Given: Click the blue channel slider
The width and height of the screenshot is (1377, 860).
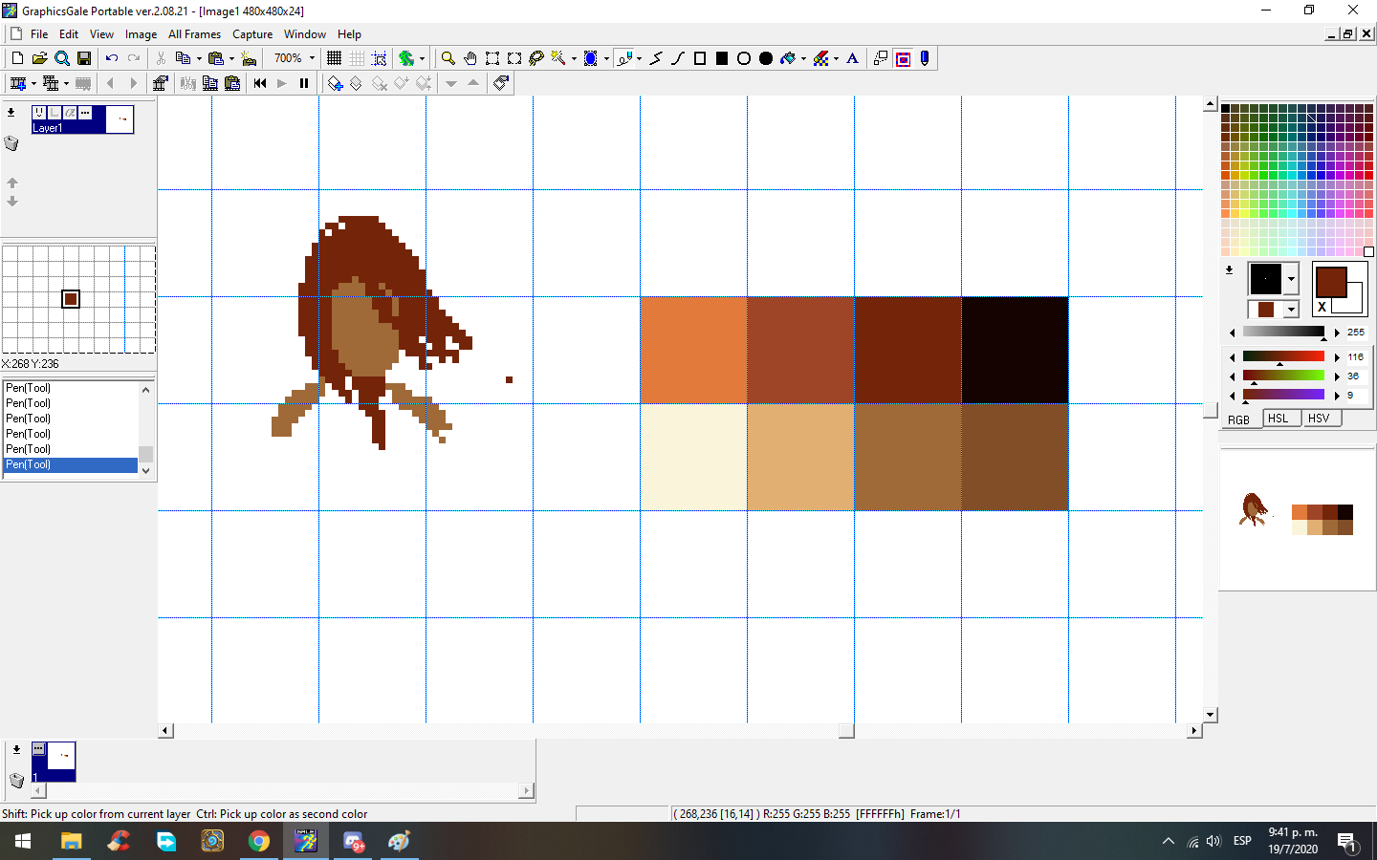Looking at the screenshot, I should (x=1283, y=395).
